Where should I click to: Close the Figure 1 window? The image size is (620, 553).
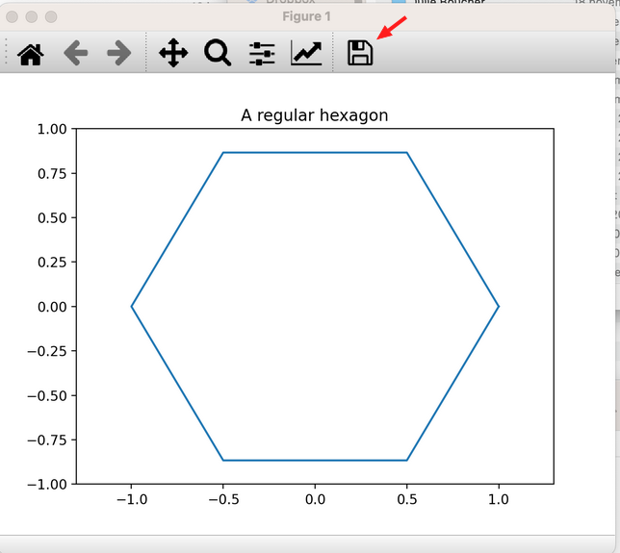pyautogui.click(x=13, y=16)
